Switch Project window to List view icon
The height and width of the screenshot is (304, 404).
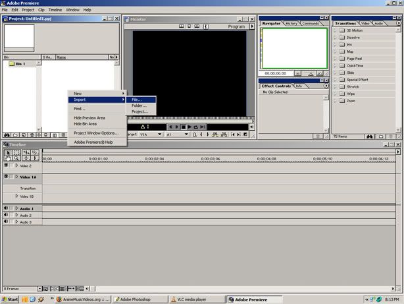click(x=63, y=135)
